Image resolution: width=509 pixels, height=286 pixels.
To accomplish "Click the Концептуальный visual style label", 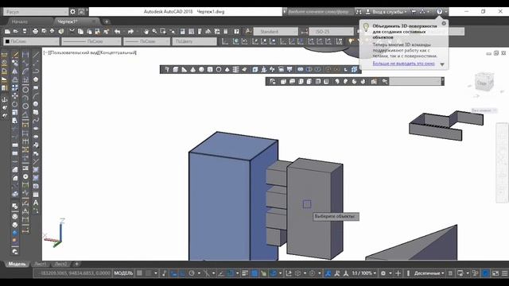I will (x=119, y=52).
